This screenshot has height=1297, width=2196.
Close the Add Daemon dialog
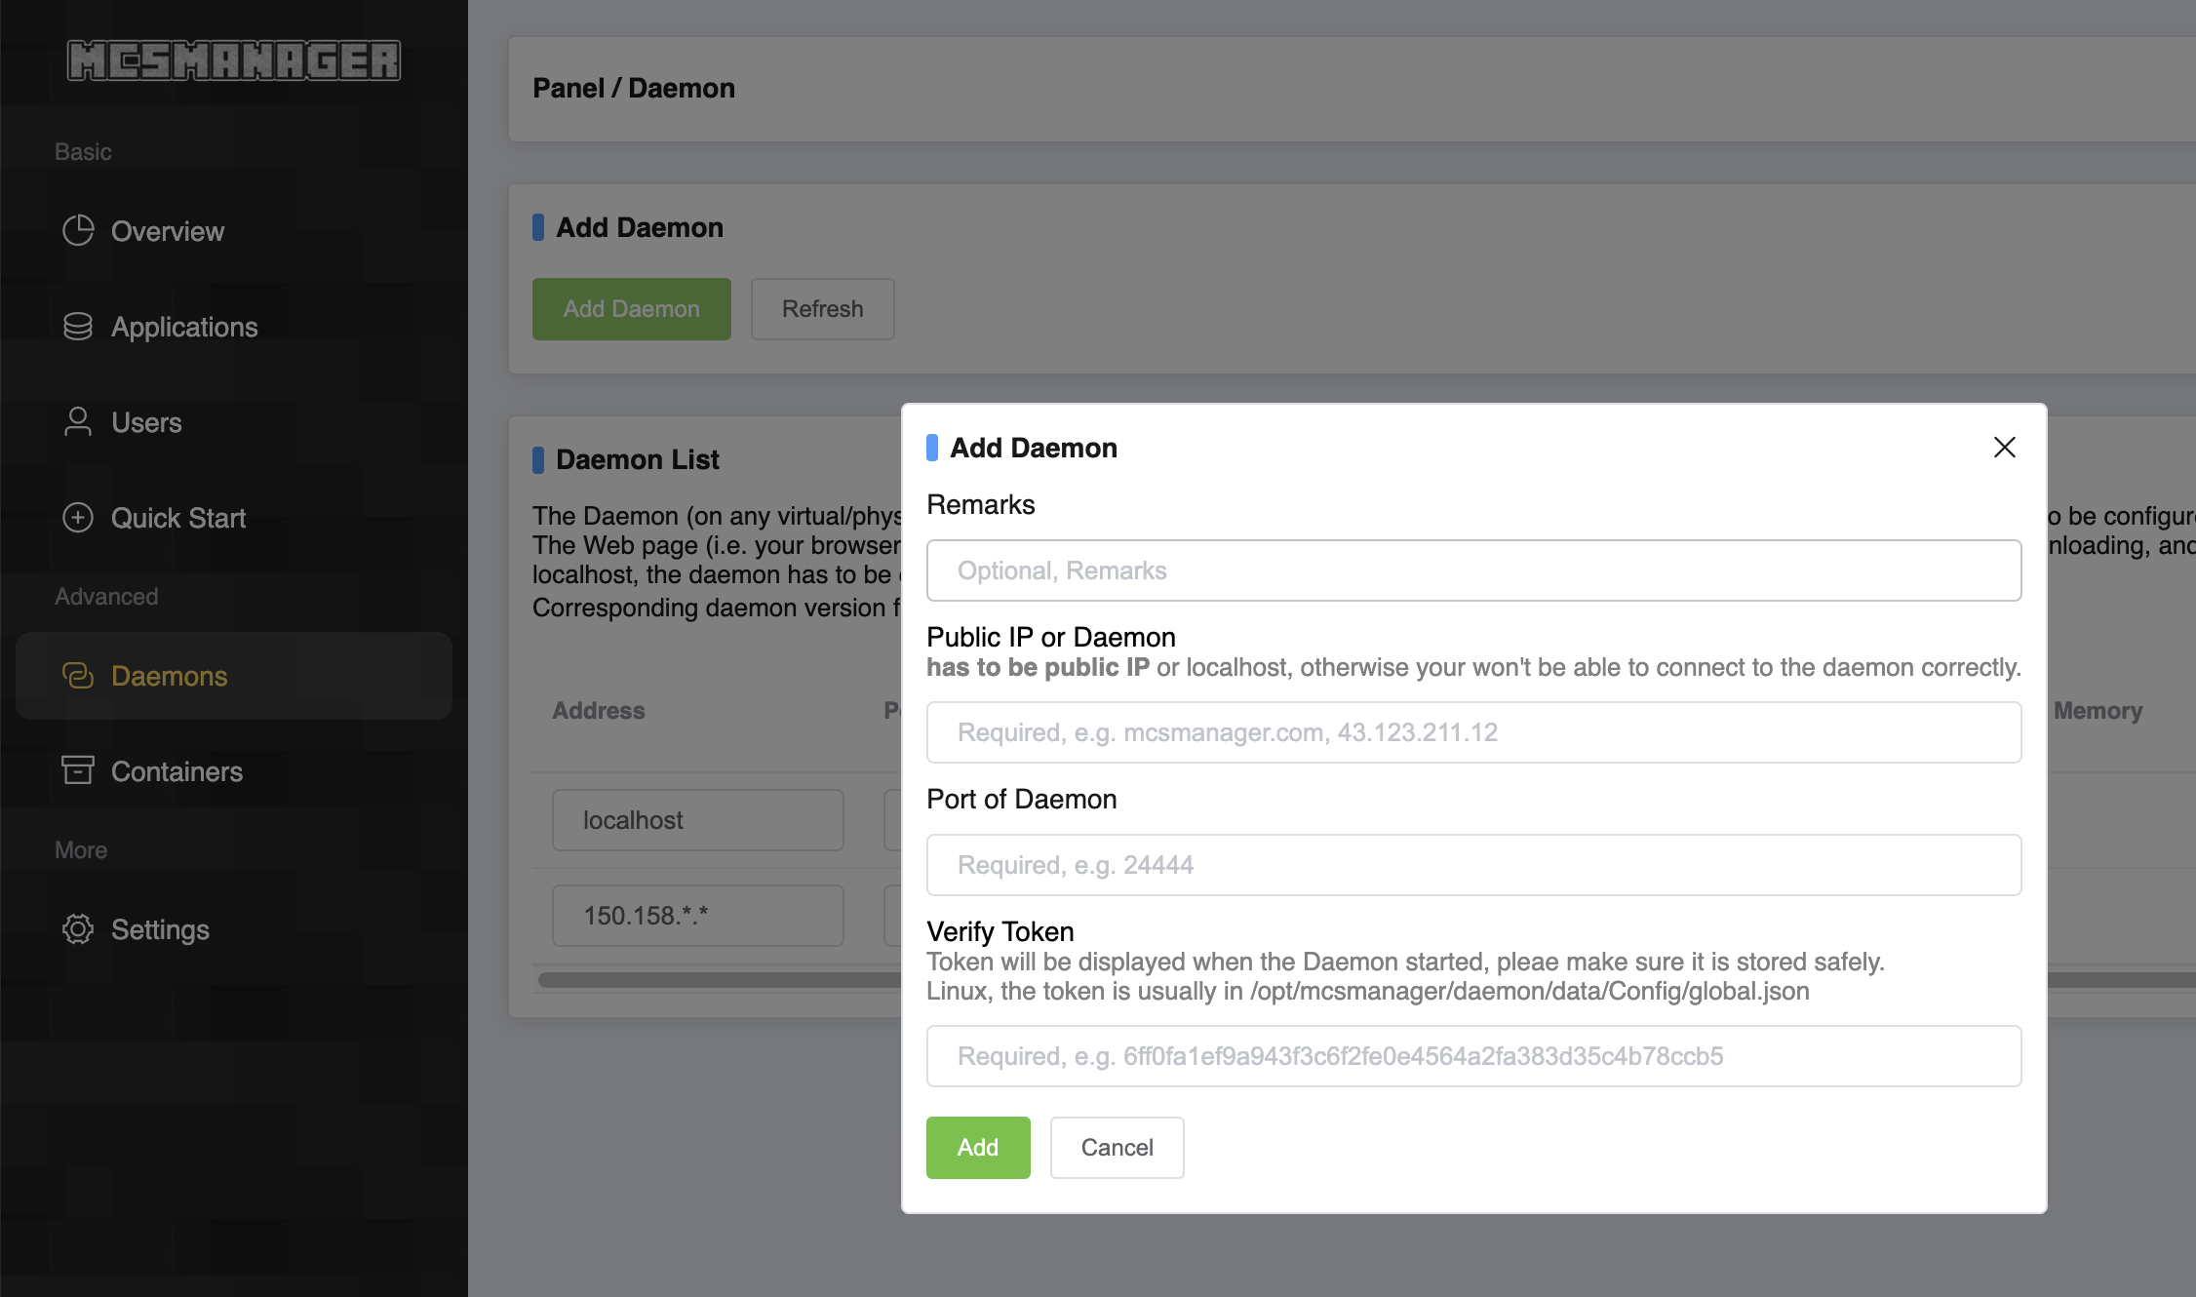pyautogui.click(x=2004, y=447)
